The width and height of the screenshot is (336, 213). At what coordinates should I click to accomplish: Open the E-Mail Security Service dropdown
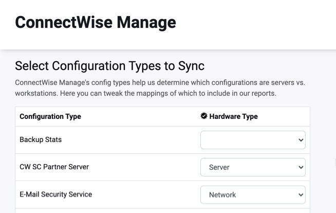pos(252,194)
